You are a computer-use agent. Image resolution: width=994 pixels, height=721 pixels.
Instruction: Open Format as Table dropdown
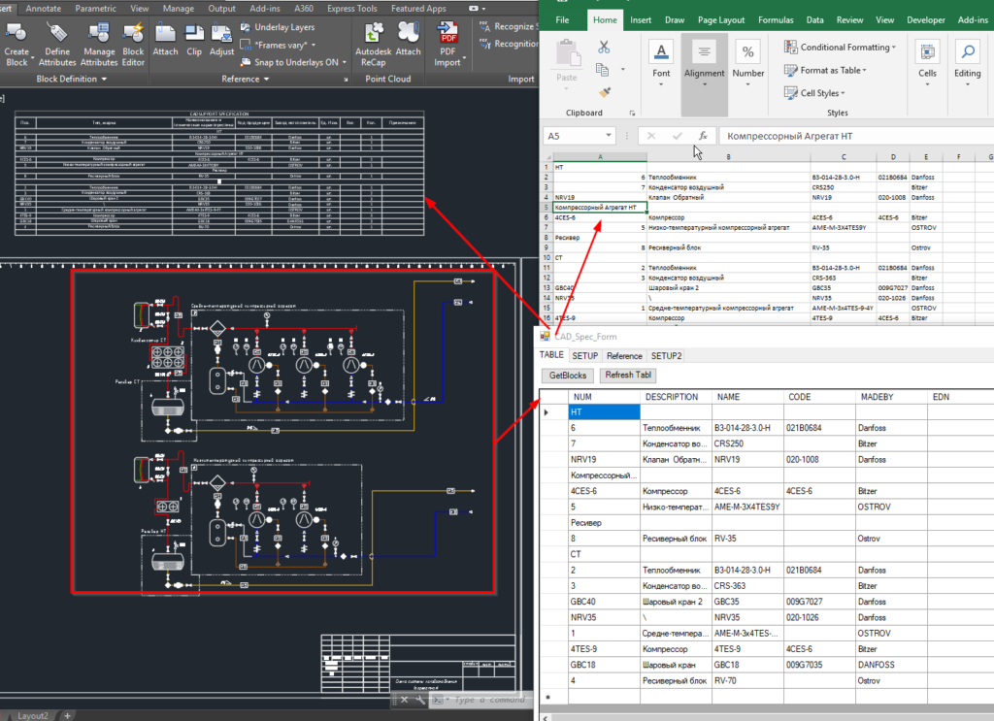pyautogui.click(x=825, y=70)
